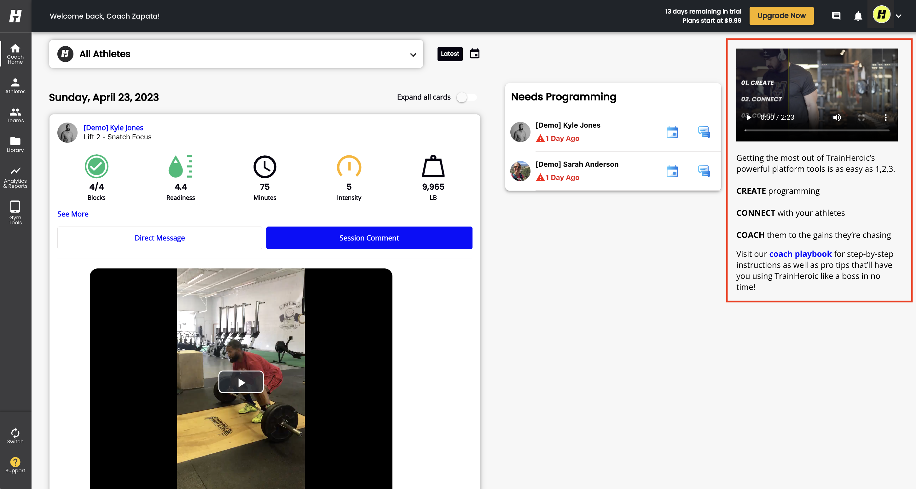The image size is (916, 489).
Task: Play the TrainHeroic intro video
Action: (x=749, y=117)
